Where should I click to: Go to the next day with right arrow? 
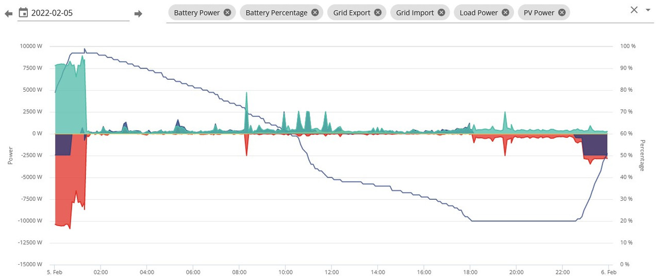tap(138, 13)
